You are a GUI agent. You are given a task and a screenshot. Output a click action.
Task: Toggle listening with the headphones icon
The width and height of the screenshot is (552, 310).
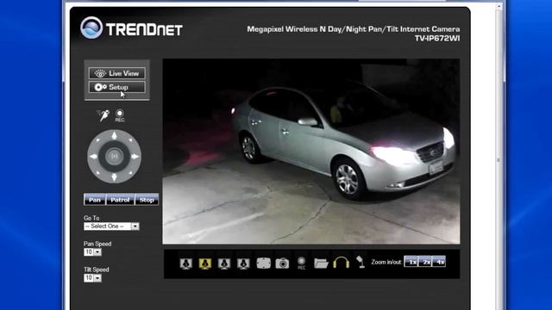(x=342, y=262)
